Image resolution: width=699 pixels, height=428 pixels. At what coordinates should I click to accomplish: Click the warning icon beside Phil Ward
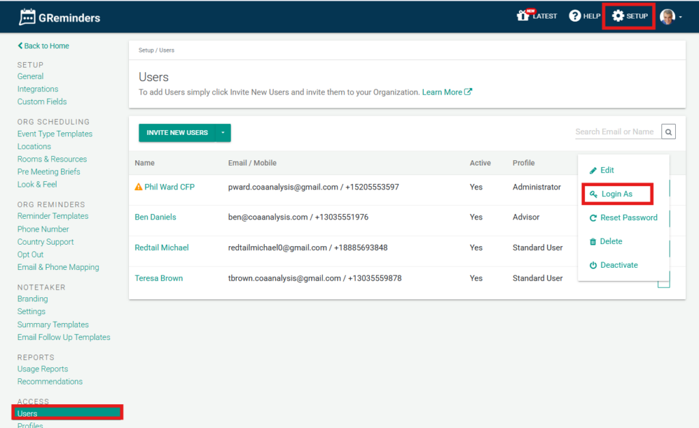(x=139, y=187)
